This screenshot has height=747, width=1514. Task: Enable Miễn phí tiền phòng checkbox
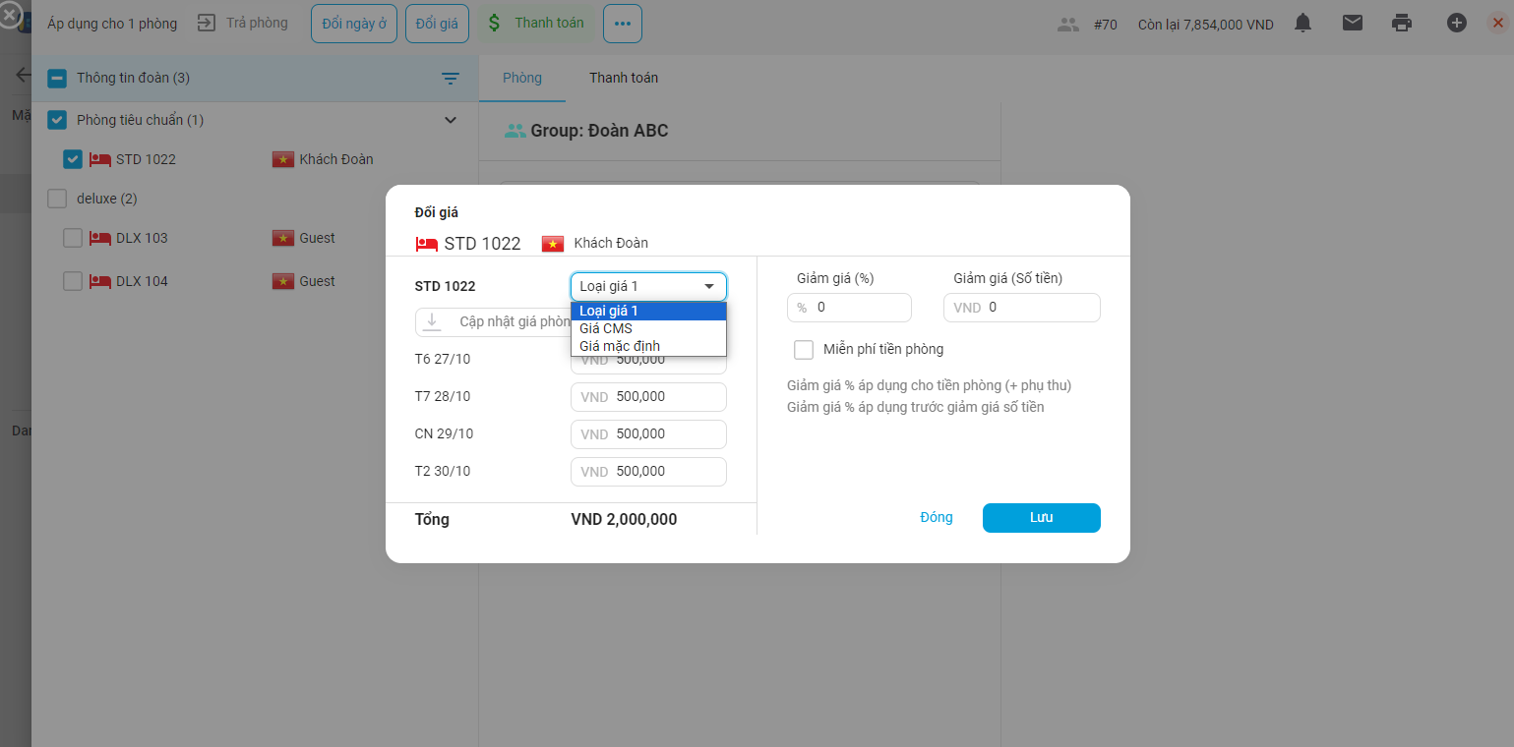coord(804,350)
